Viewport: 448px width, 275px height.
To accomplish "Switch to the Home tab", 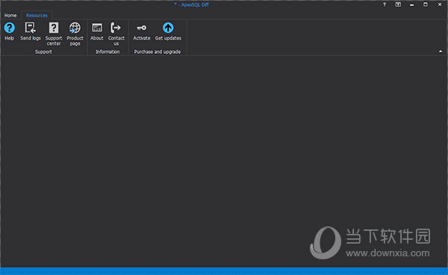I will (10, 16).
